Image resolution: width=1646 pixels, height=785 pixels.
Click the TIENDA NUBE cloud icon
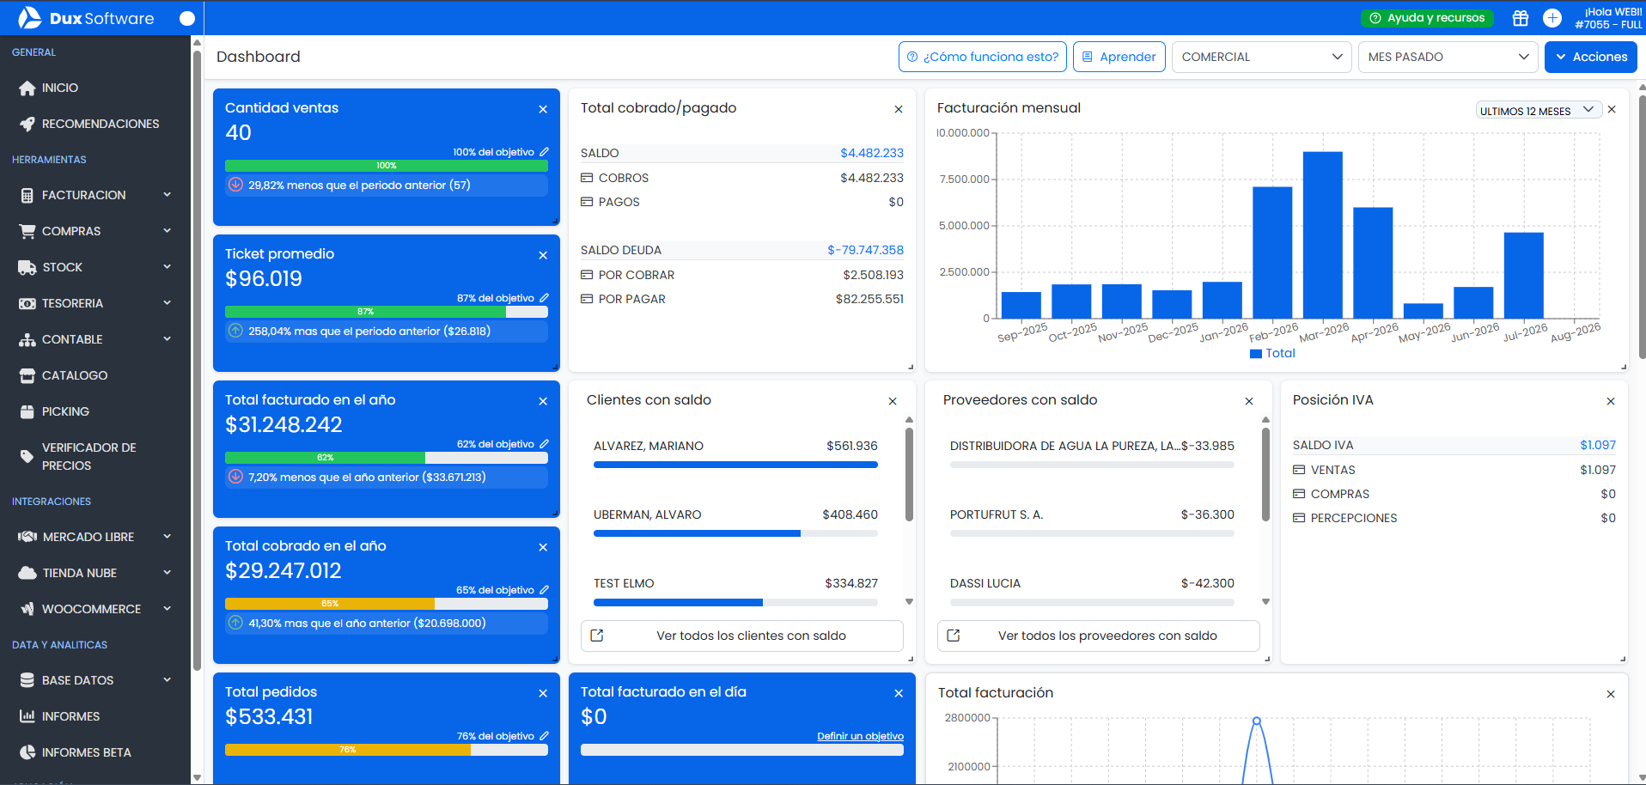pyautogui.click(x=27, y=573)
